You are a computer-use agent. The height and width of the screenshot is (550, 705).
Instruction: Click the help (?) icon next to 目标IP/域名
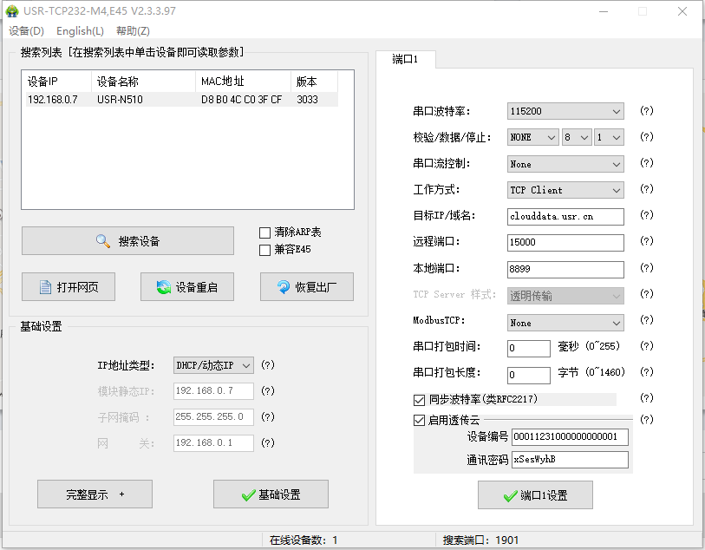[x=647, y=215]
